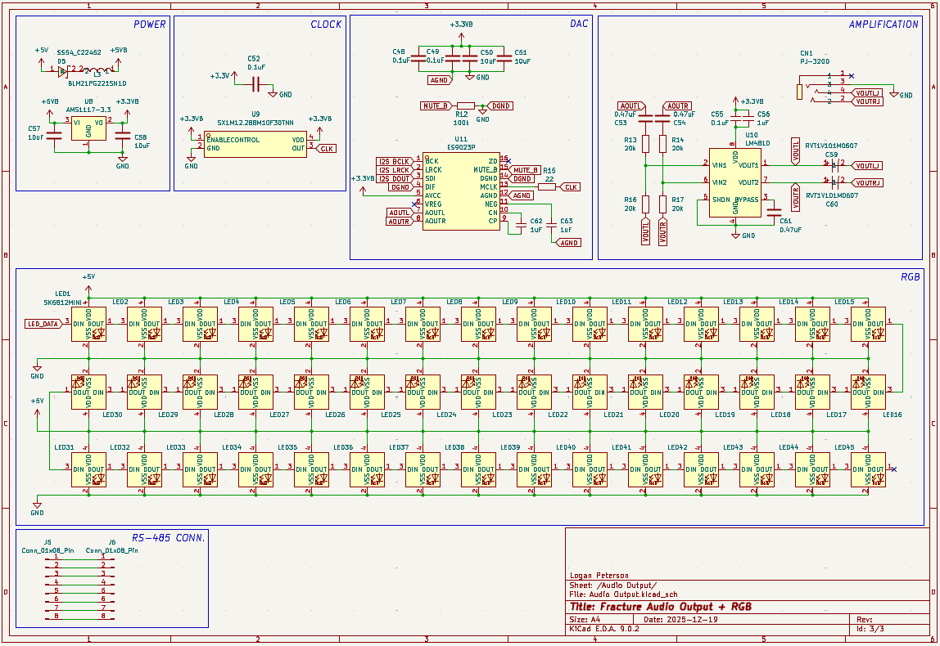Click the LED_DATA global label

pos(43,325)
